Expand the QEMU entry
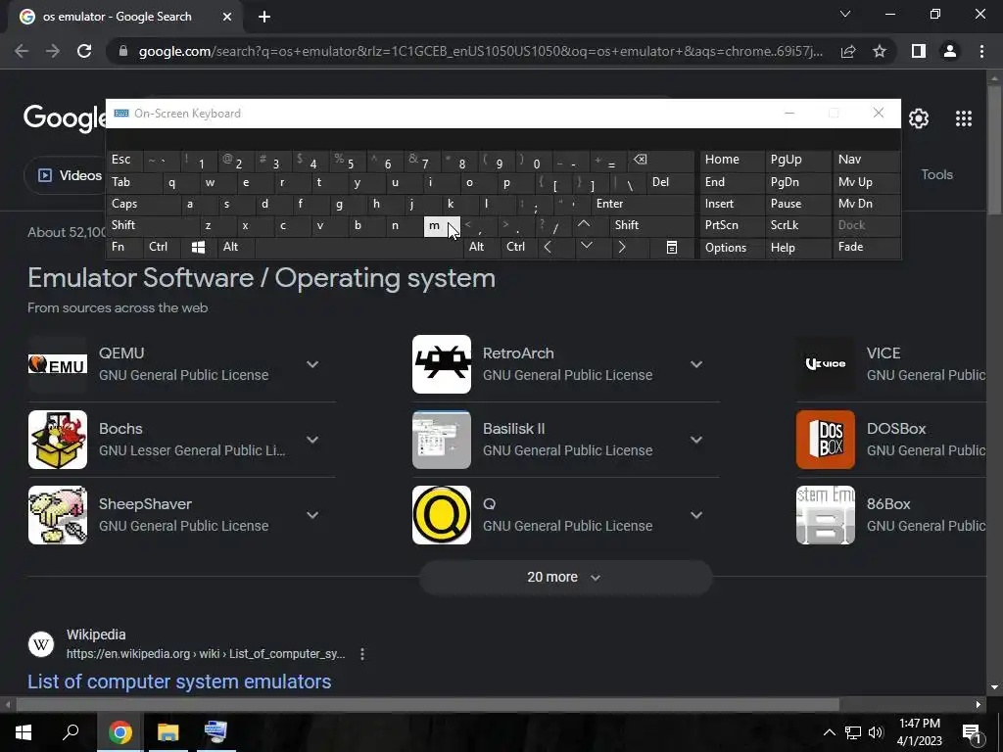This screenshot has height=752, width=1003. click(312, 364)
